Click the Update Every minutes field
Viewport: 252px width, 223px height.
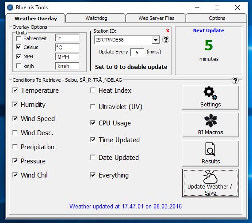point(137,53)
